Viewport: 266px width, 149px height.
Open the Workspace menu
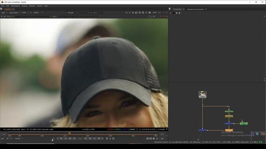point(15,6)
